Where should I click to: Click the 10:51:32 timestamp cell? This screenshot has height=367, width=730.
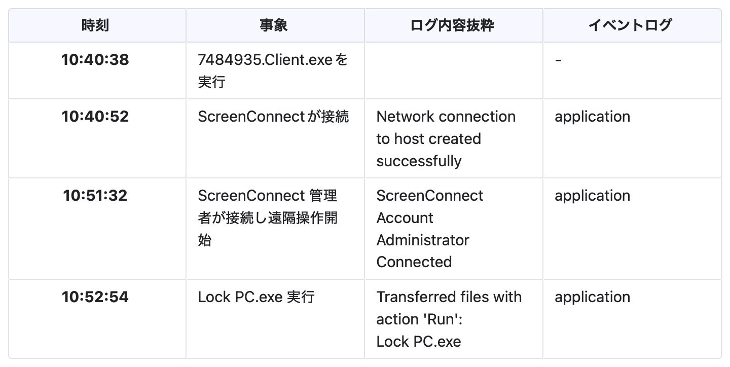tap(95, 196)
